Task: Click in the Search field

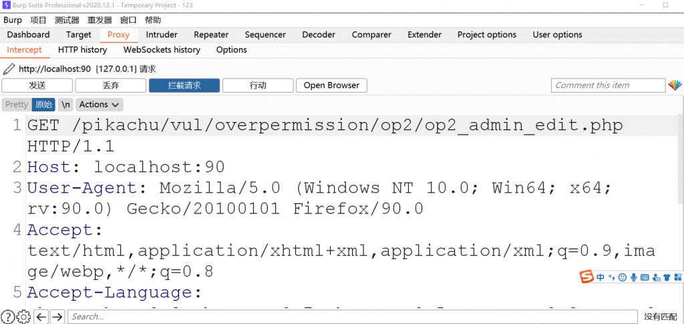Action: (353, 317)
